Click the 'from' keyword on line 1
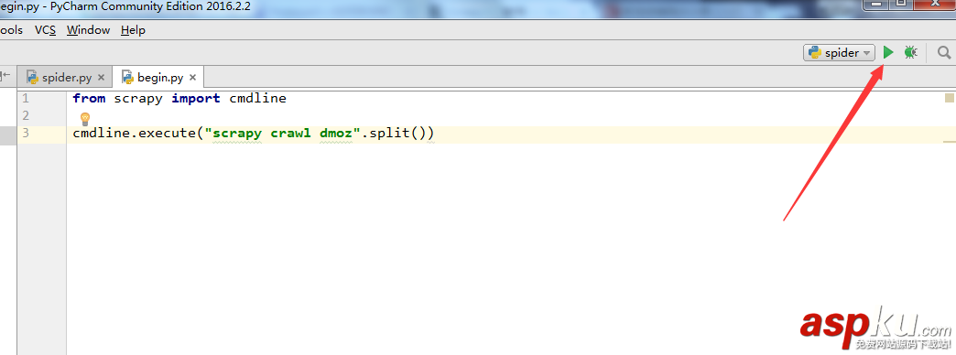 coord(89,98)
